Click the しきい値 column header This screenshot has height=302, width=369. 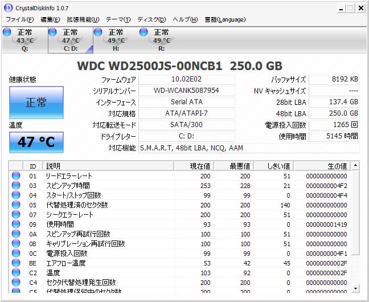point(274,166)
